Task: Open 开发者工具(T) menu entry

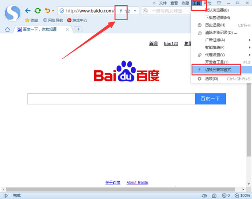Action: pyautogui.click(x=221, y=62)
